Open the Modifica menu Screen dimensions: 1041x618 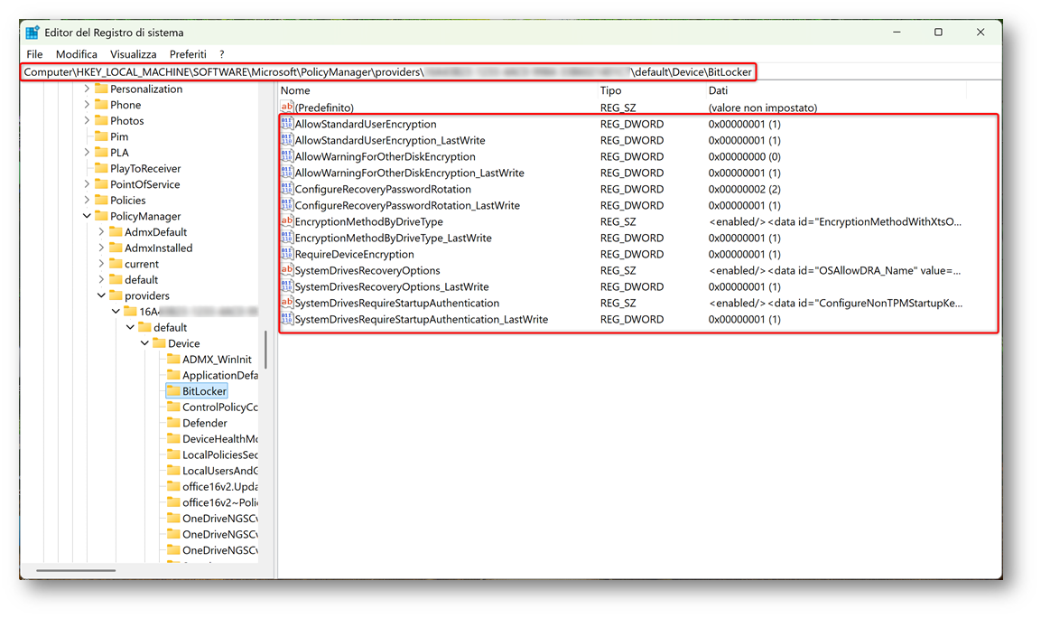[x=77, y=54]
